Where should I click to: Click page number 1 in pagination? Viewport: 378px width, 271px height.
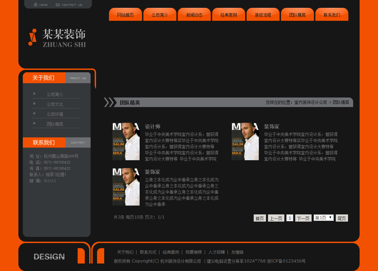click(289, 217)
